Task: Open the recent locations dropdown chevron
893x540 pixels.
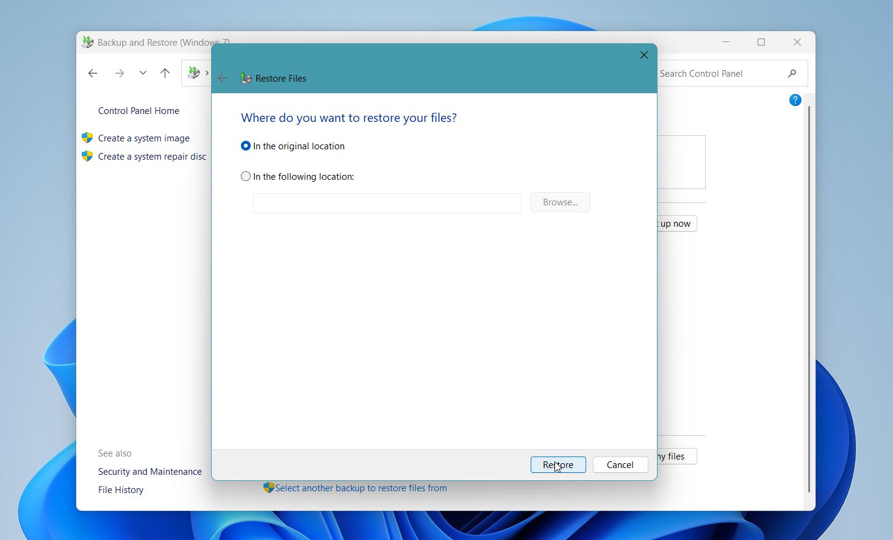Action: 143,73
